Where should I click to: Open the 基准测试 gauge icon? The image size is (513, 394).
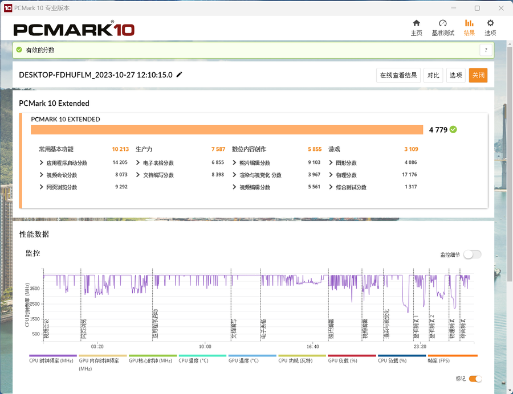pyautogui.click(x=443, y=23)
